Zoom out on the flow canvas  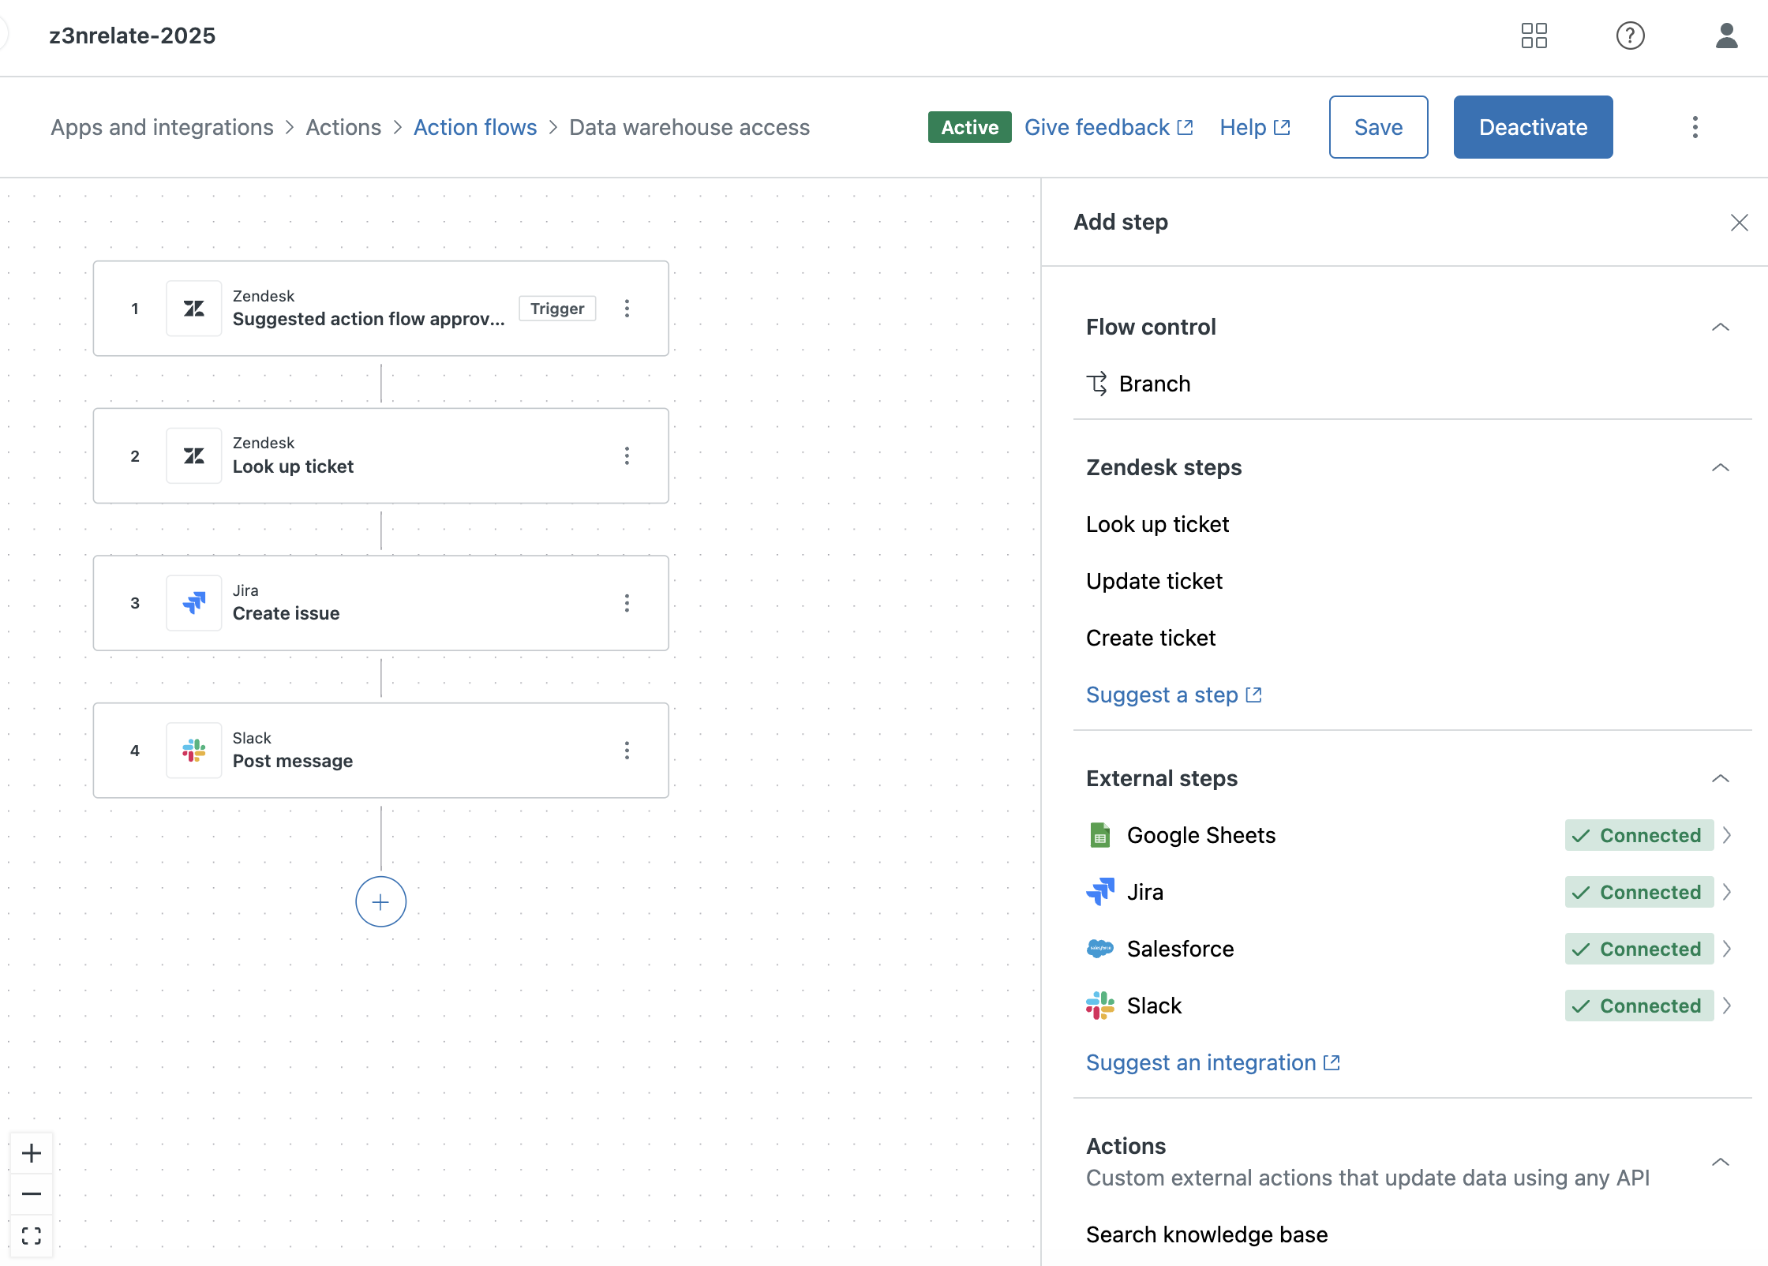(x=32, y=1194)
